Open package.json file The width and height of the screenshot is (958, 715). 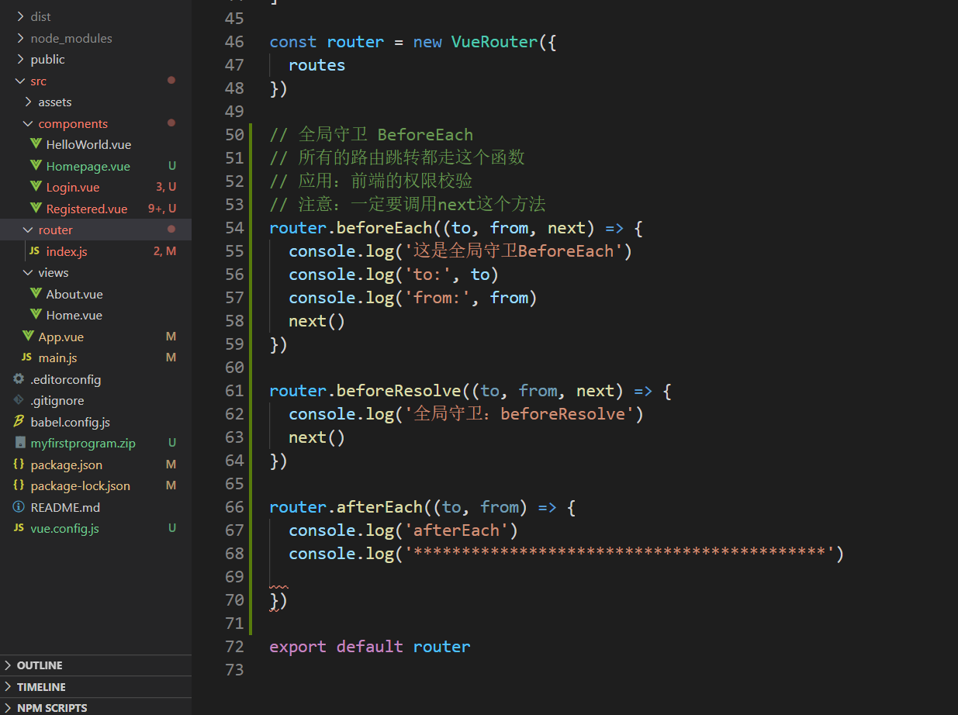pos(67,465)
